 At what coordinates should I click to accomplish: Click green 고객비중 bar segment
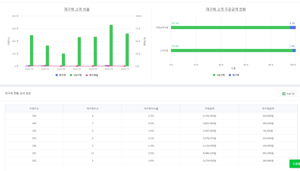coord(232,51)
